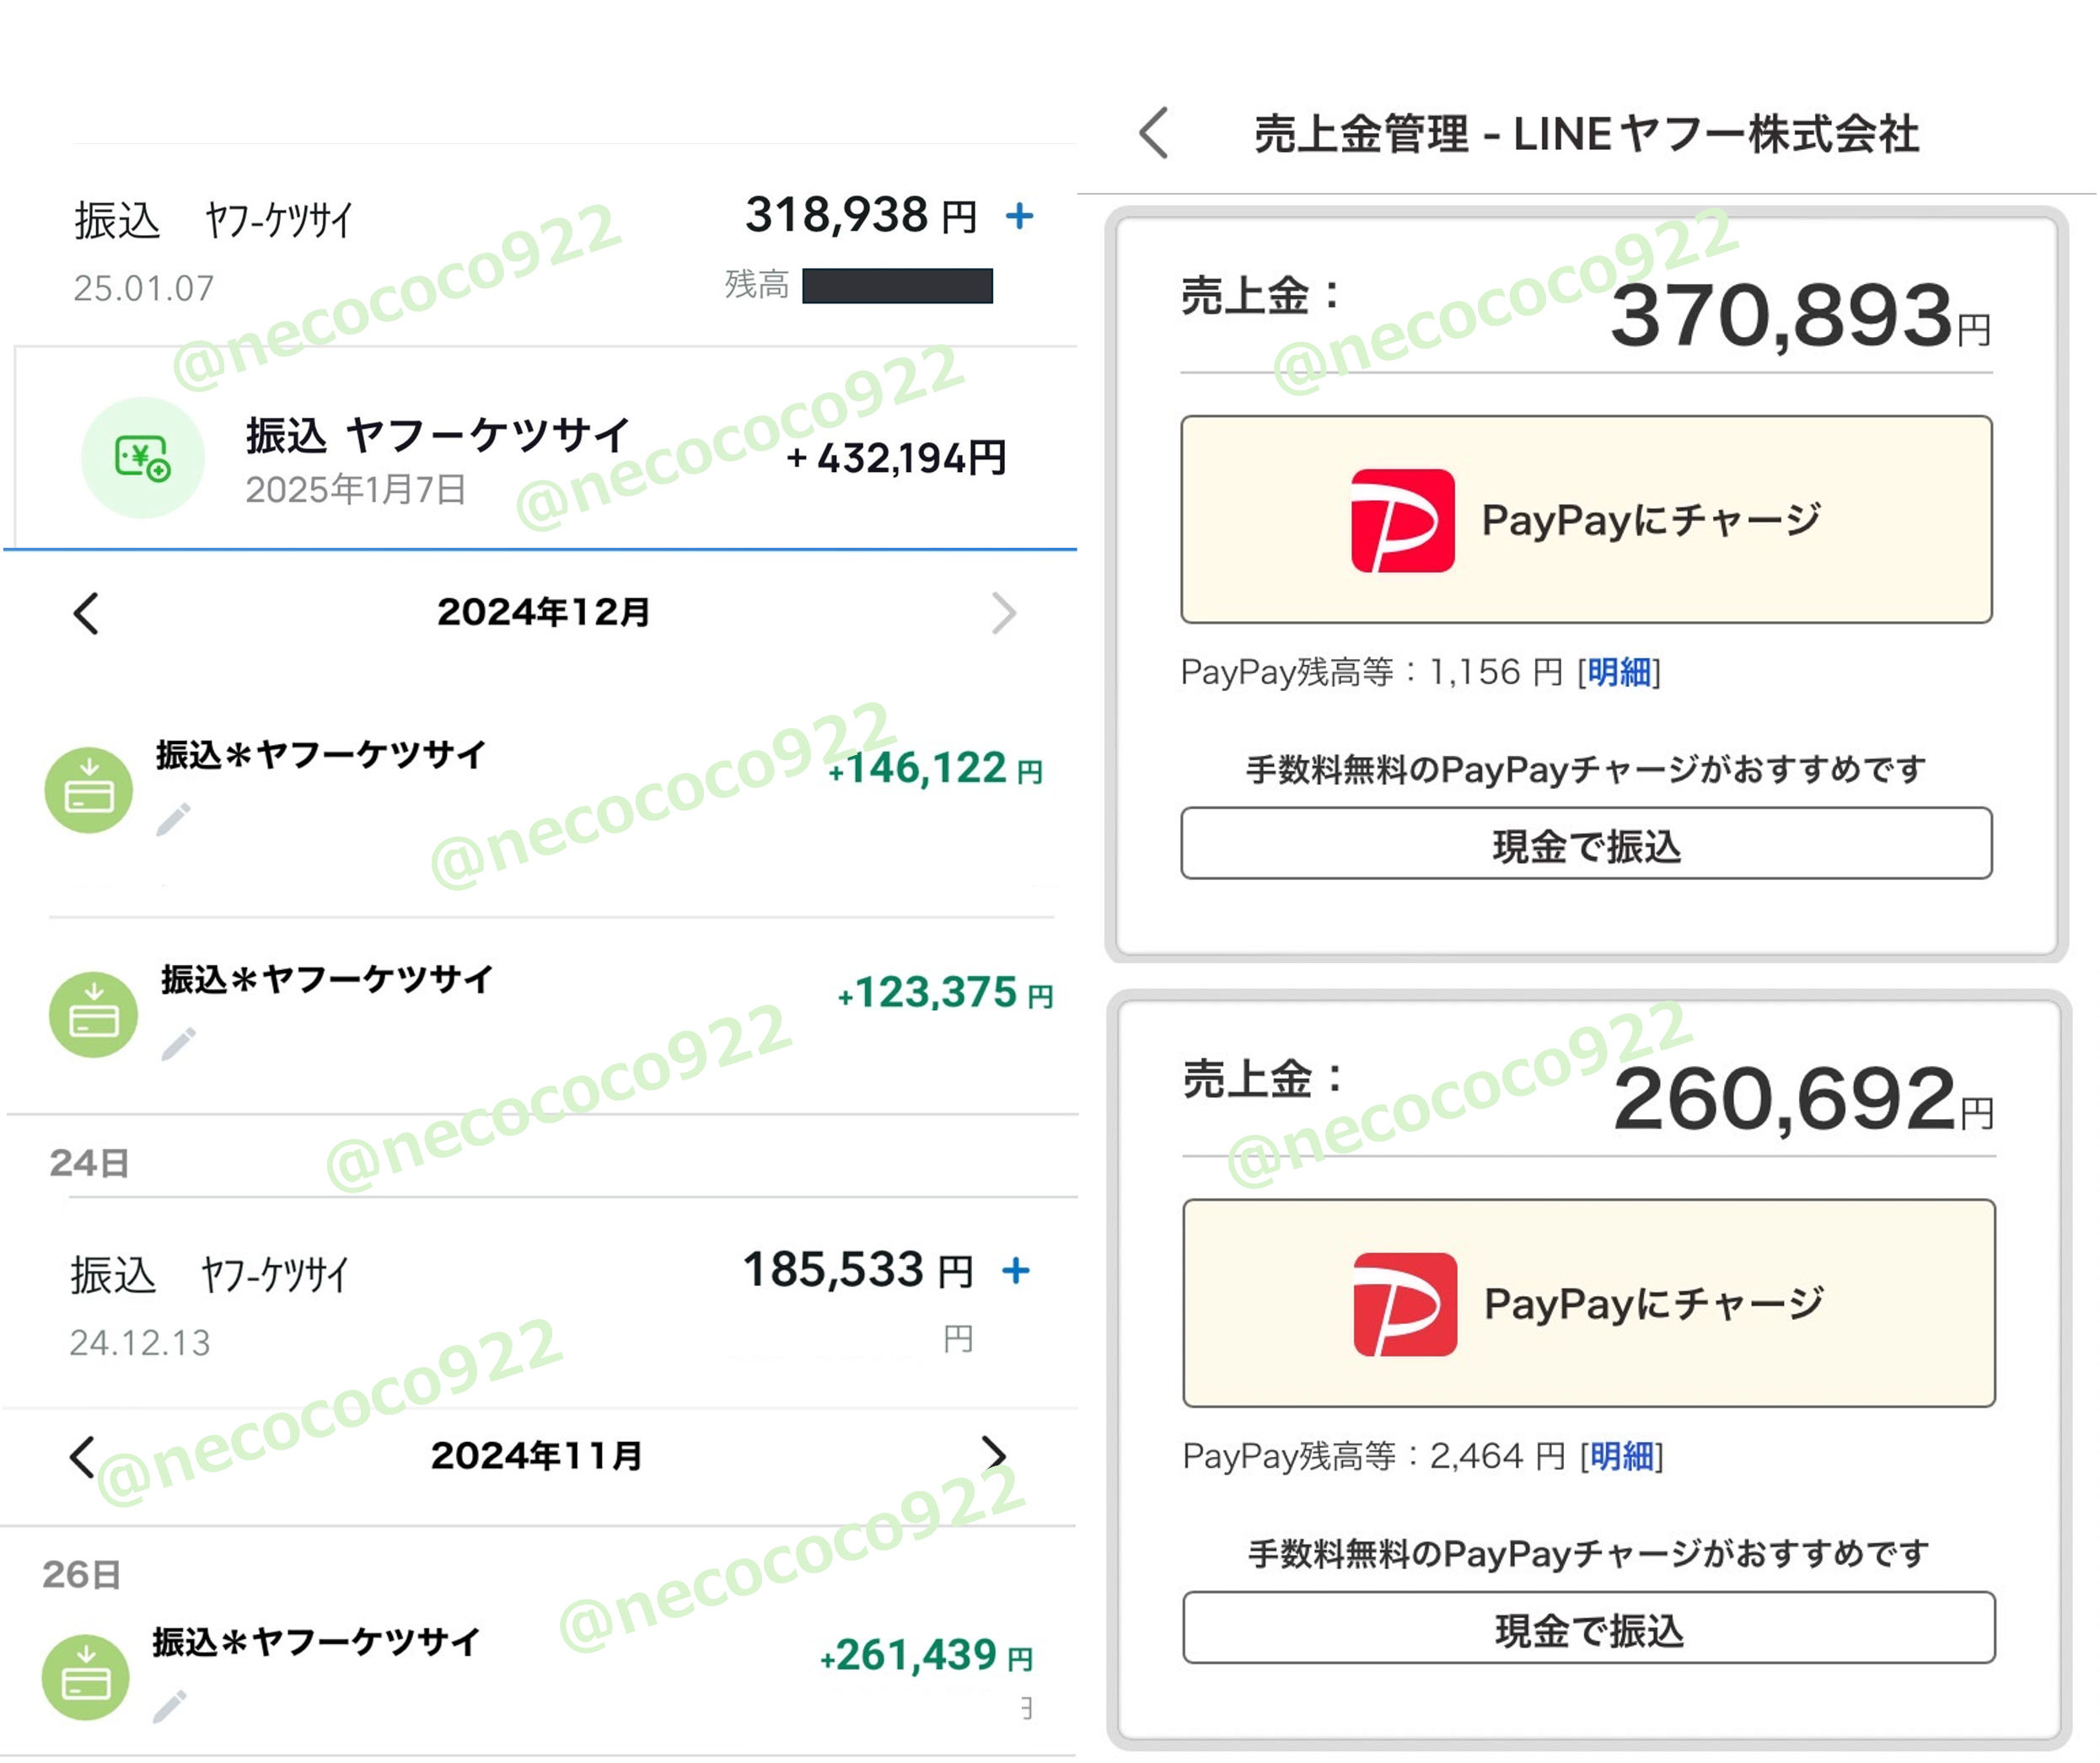Image resolution: width=2100 pixels, height=1763 pixels.
Task: Tap the deposit icon beside +123,375 円
Action: (93, 1015)
